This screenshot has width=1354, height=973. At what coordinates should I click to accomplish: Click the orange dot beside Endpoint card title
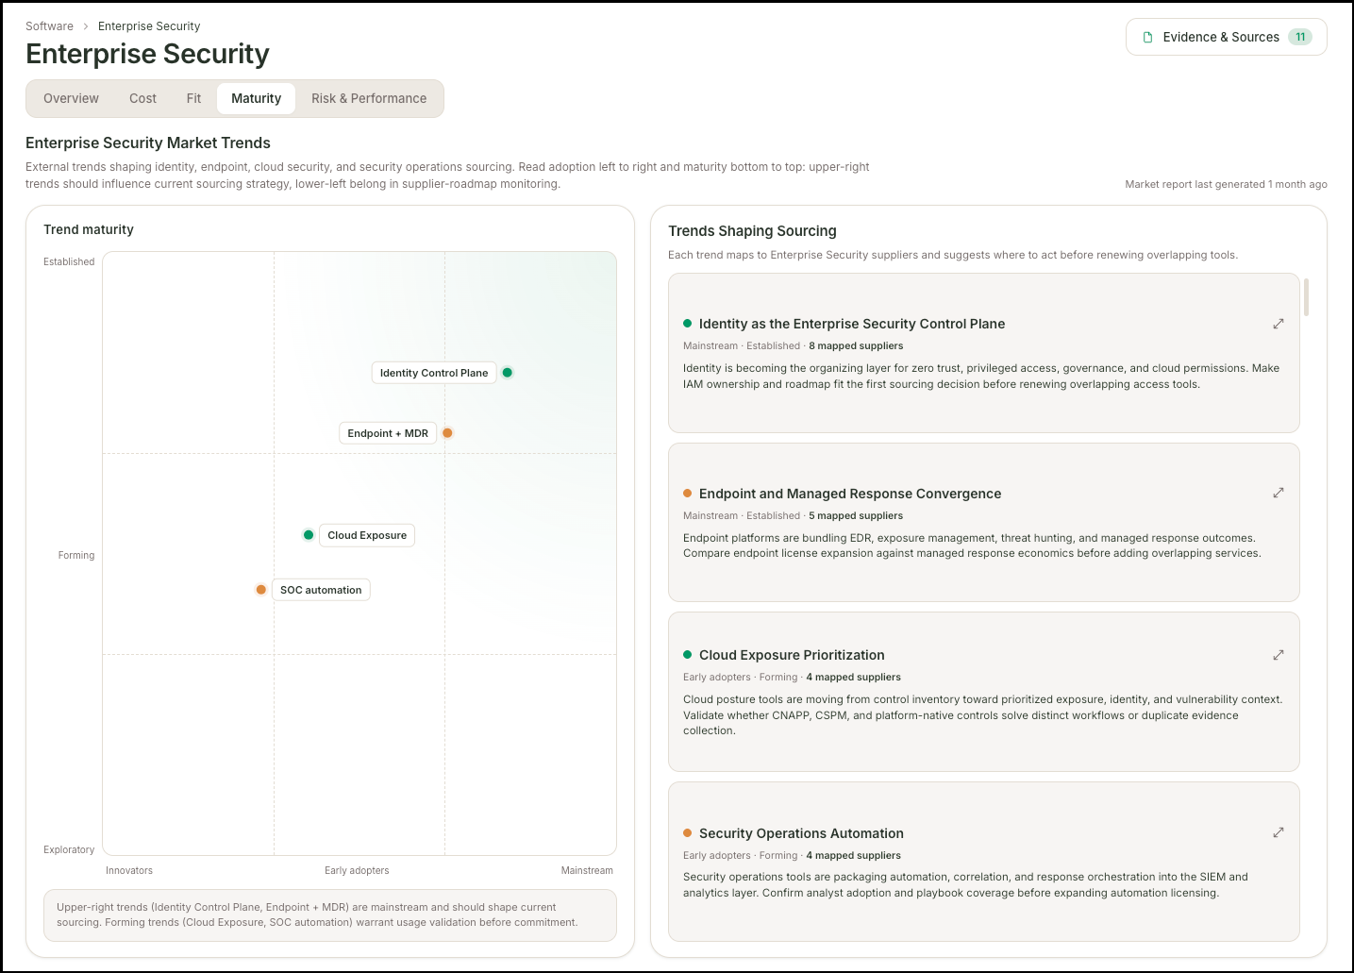coord(688,493)
